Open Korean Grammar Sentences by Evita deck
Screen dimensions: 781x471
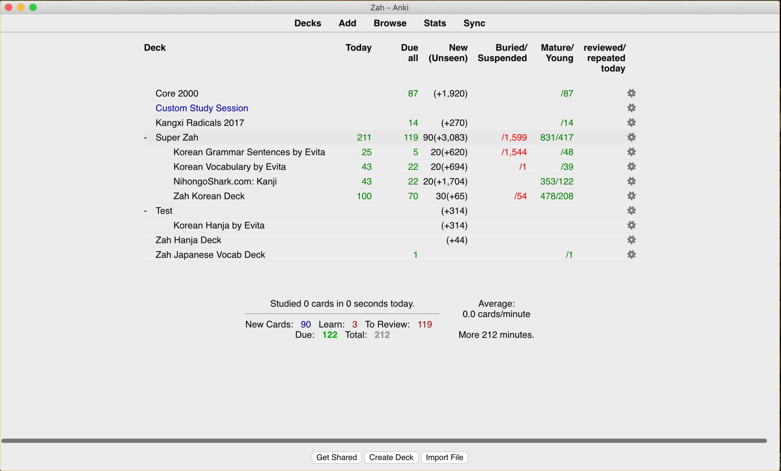tap(249, 152)
